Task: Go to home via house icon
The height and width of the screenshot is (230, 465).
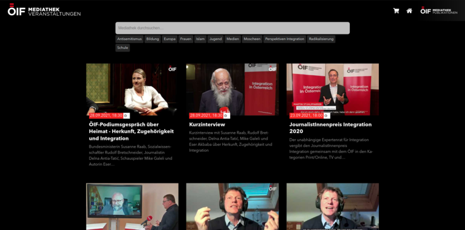Action: click(x=409, y=11)
